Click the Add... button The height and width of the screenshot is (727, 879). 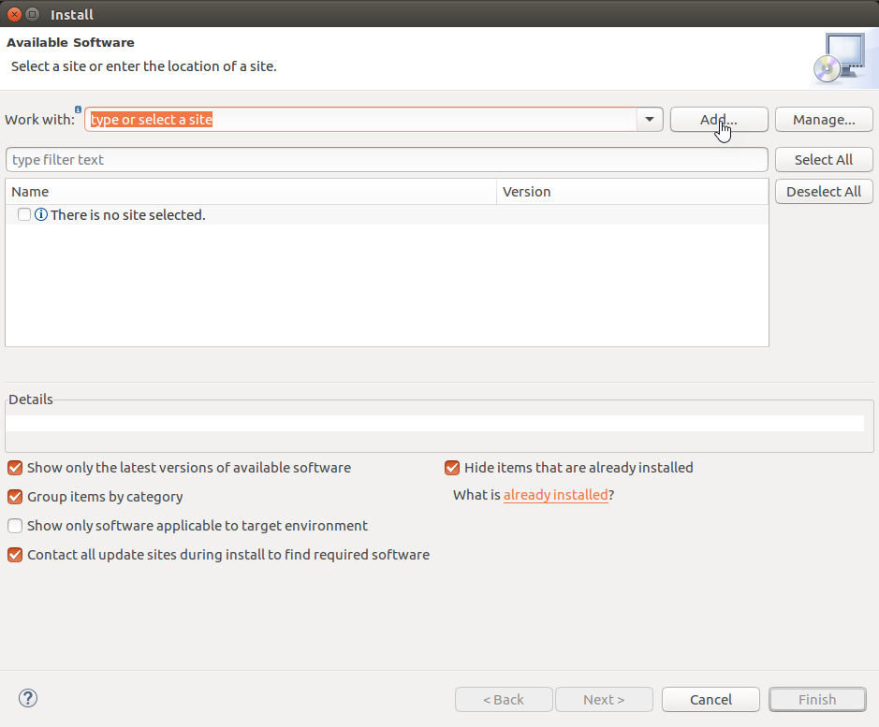coord(719,120)
